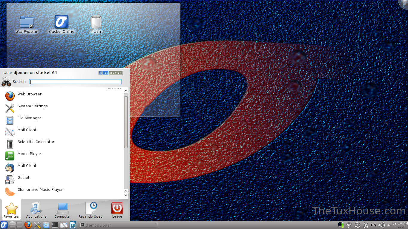Expand hidden system tray icons arrow
This screenshot has width=408, height=229.
click(x=389, y=225)
